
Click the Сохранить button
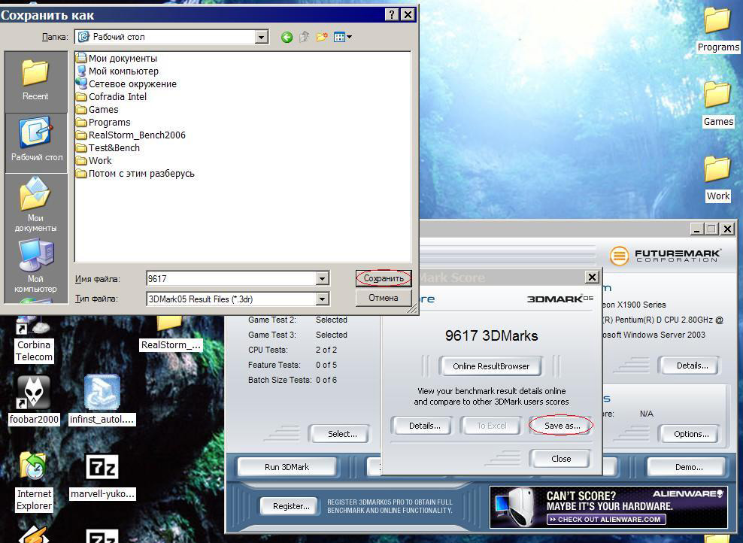click(384, 278)
